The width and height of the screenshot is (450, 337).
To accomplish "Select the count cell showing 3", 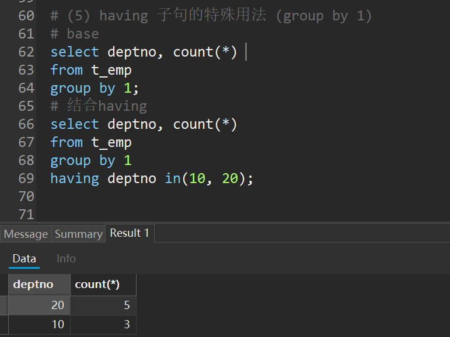I will point(103,324).
